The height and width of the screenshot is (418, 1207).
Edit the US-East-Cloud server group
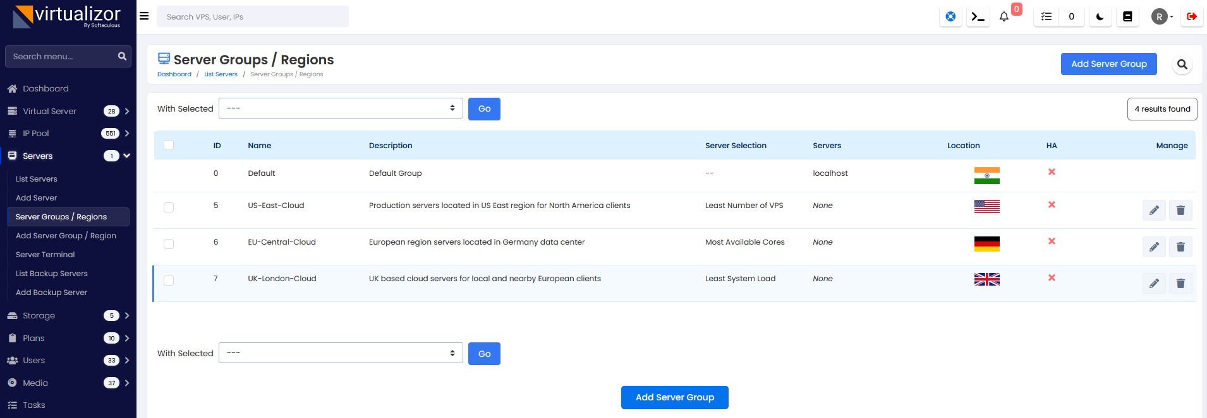click(x=1153, y=211)
